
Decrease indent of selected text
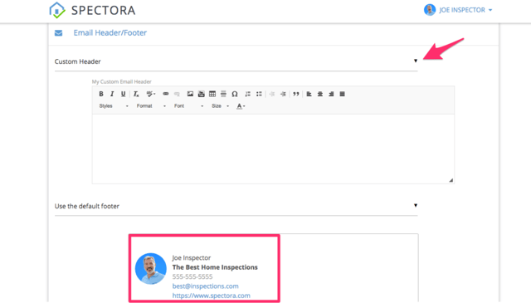[x=272, y=94]
